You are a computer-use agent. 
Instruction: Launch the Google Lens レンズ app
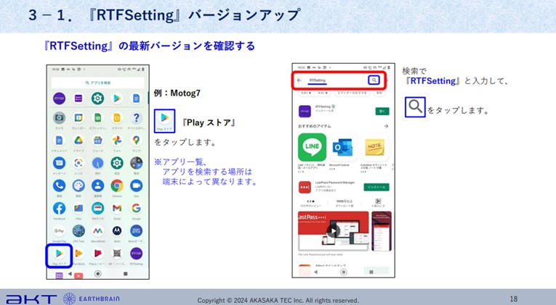pos(78,163)
